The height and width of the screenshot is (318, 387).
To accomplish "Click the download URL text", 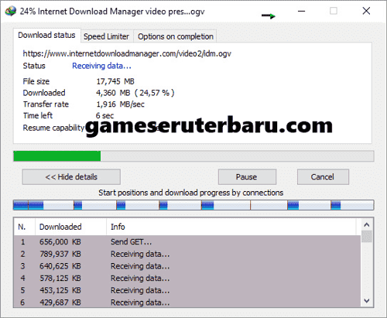I will 127,53.
